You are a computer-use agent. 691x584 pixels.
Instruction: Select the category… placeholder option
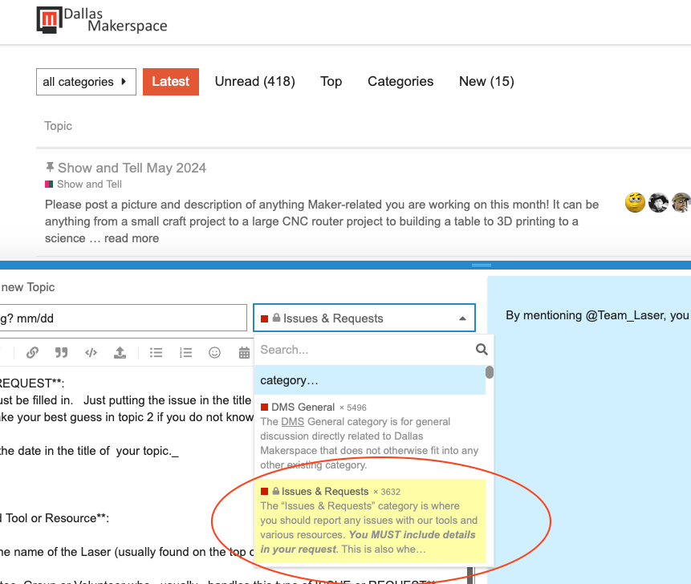coord(370,380)
